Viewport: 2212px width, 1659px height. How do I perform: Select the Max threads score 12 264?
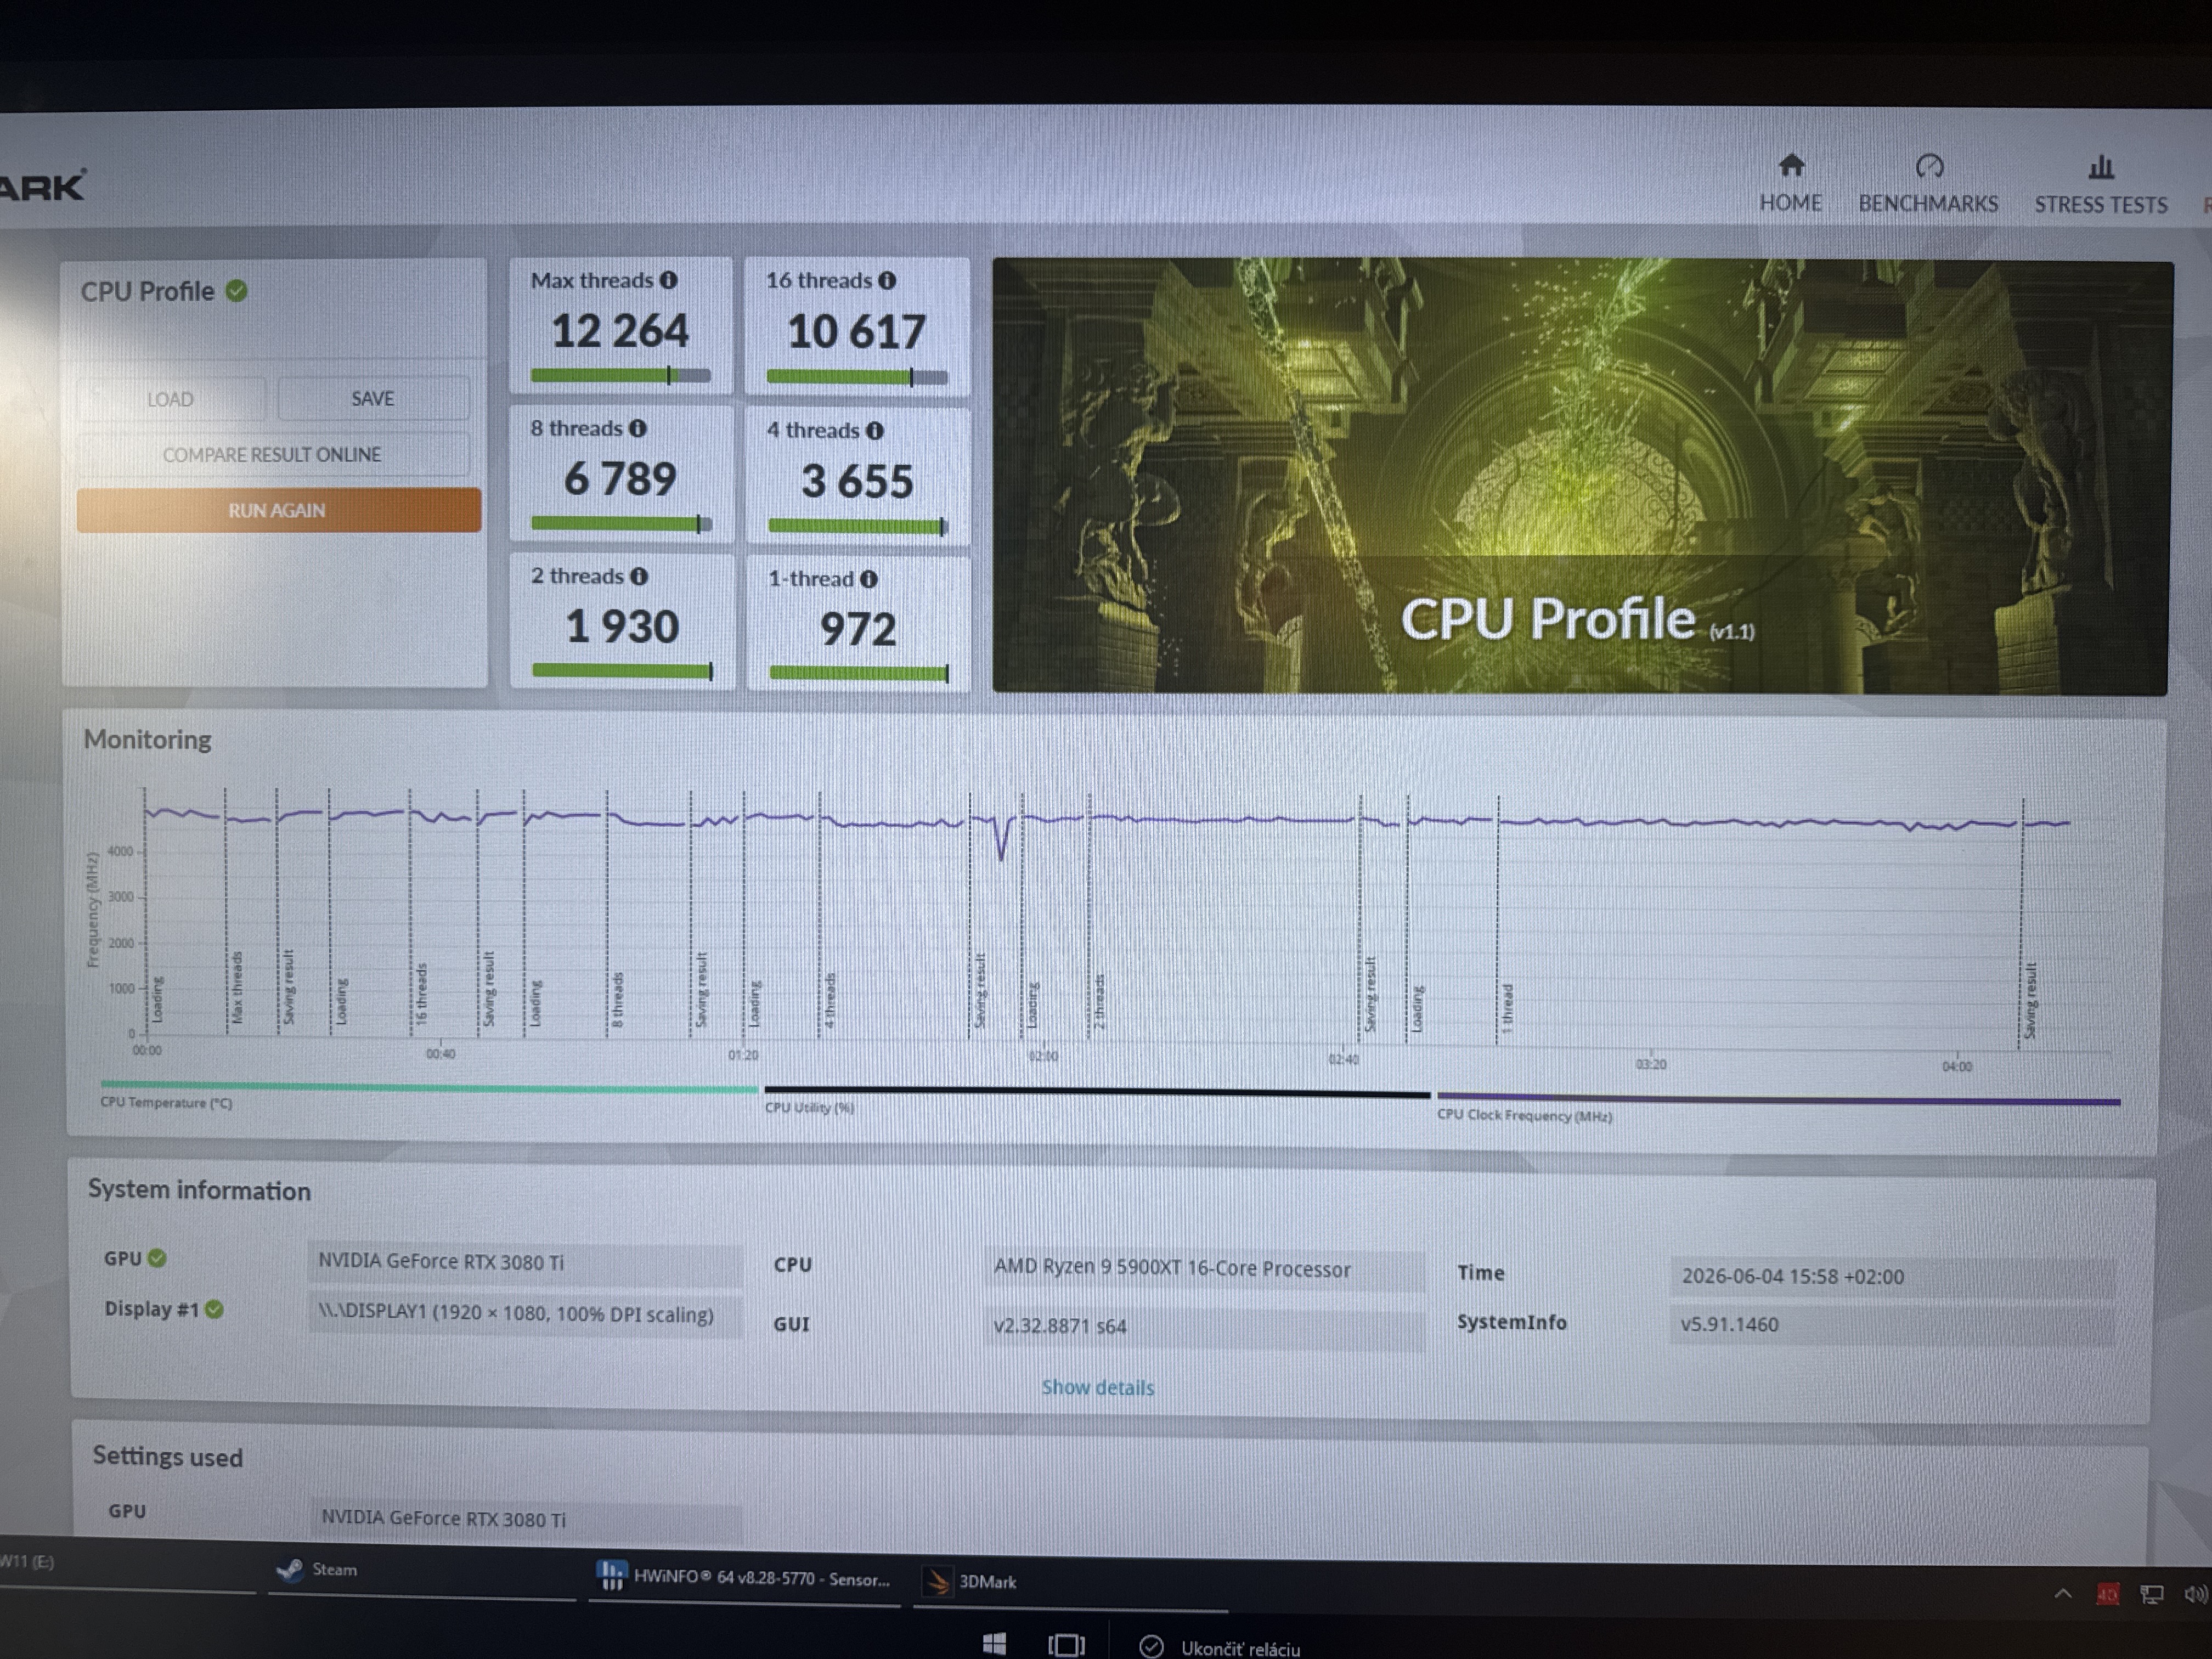[620, 331]
